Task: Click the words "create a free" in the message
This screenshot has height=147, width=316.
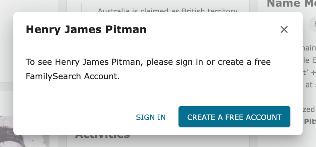Action: tap(244, 62)
